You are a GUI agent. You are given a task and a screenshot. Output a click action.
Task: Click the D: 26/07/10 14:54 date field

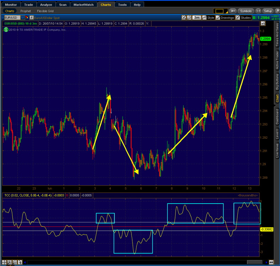(51, 23)
